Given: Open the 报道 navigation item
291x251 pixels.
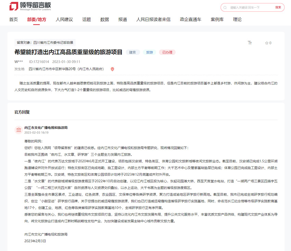Looking at the screenshot, I should [x=123, y=20].
